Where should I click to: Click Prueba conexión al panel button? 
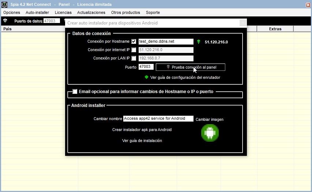[191, 67]
